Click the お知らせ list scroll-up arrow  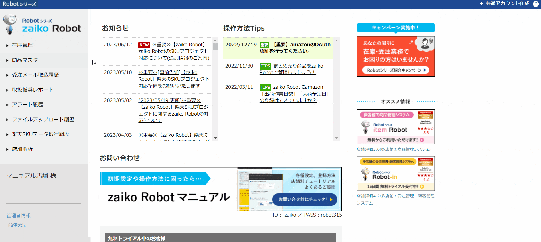[x=215, y=40]
